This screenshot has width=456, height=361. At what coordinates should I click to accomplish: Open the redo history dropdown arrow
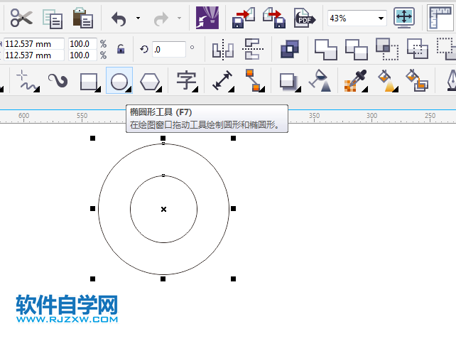180,18
